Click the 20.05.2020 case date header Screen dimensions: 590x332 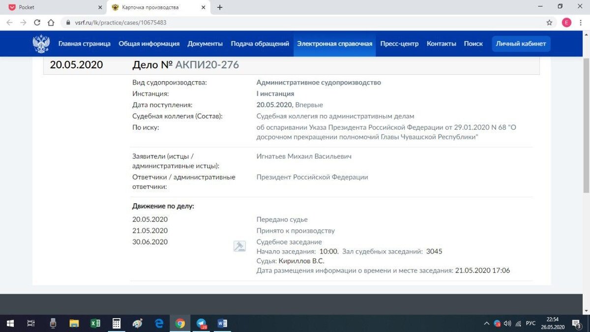76,65
